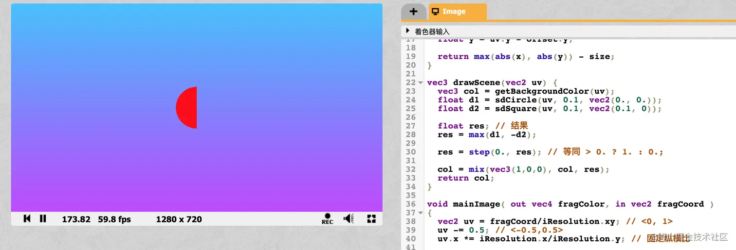
Task: Start recording with the REC button
Action: point(328,219)
